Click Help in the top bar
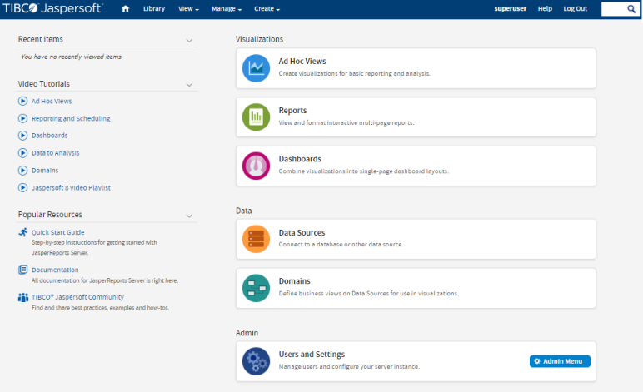The width and height of the screenshot is (643, 392). 545,8
